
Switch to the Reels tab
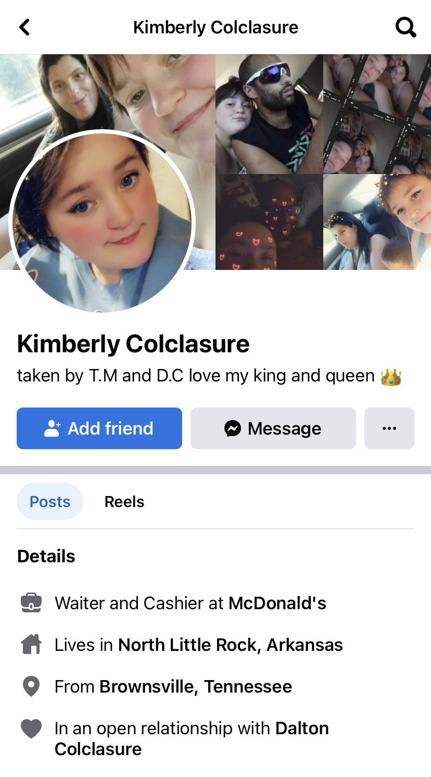point(124,501)
